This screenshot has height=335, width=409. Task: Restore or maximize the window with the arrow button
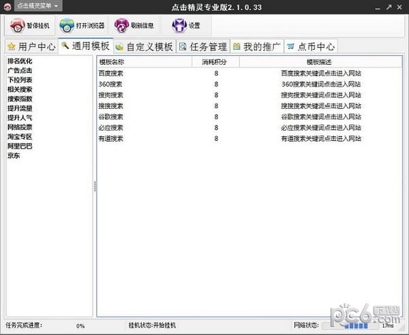click(389, 7)
